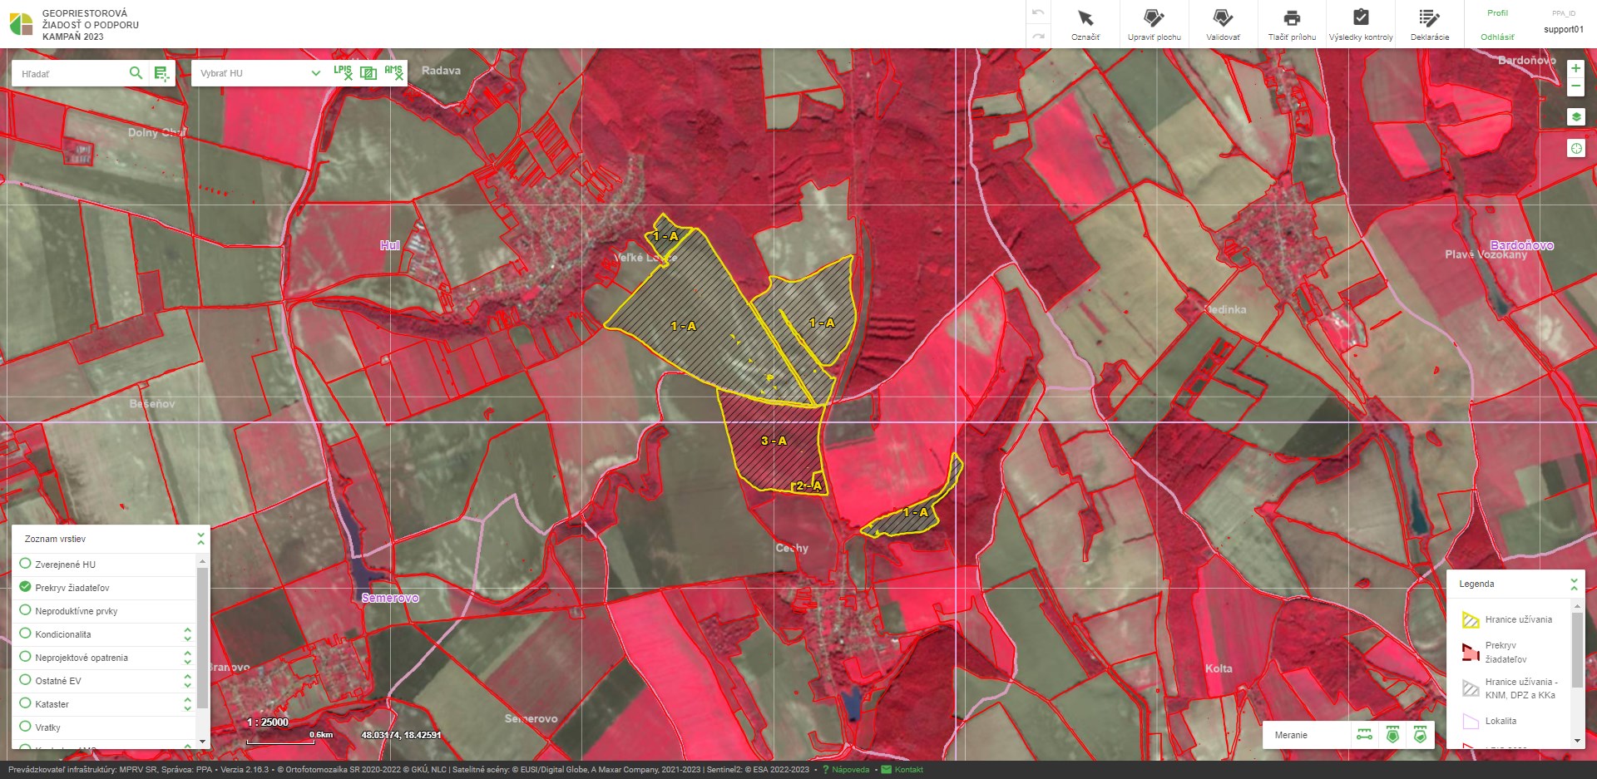Enable the Ostatné EV layer
This screenshot has height=779, width=1597.
tap(25, 680)
